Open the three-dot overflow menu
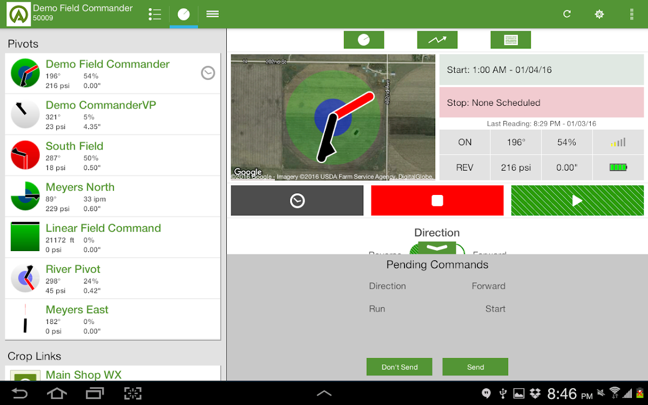This screenshot has width=648, height=405. (631, 15)
